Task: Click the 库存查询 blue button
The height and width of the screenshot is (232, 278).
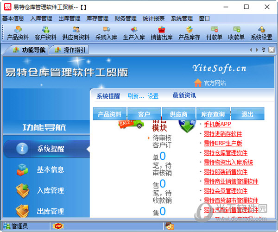Action: click(x=213, y=114)
